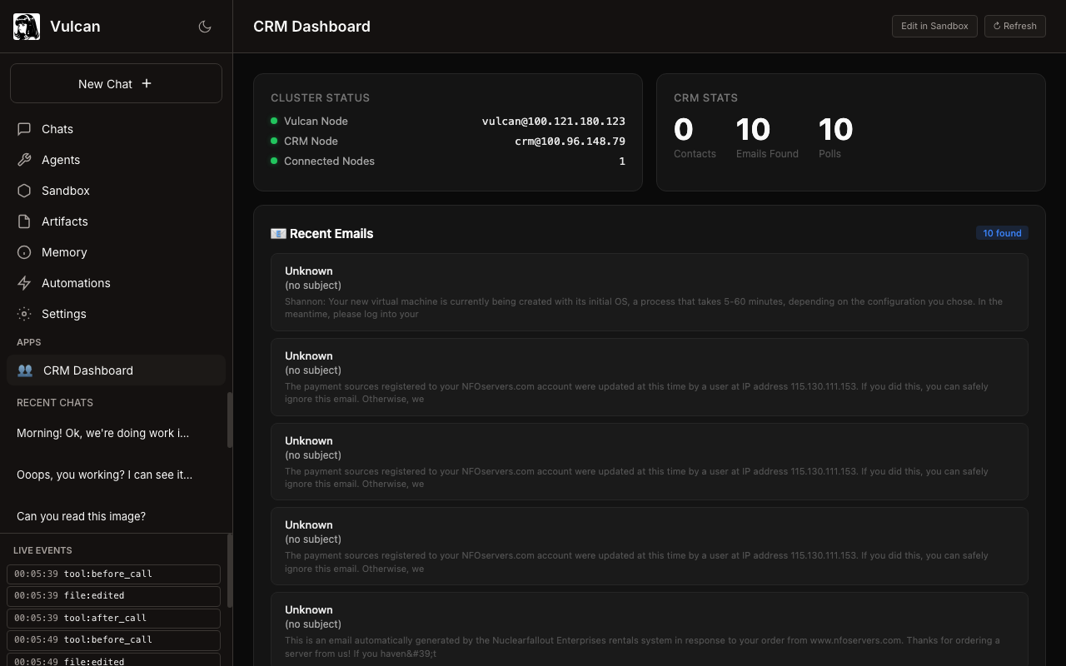
Task: Click the Automations lightning bolt icon
Action: 24,283
